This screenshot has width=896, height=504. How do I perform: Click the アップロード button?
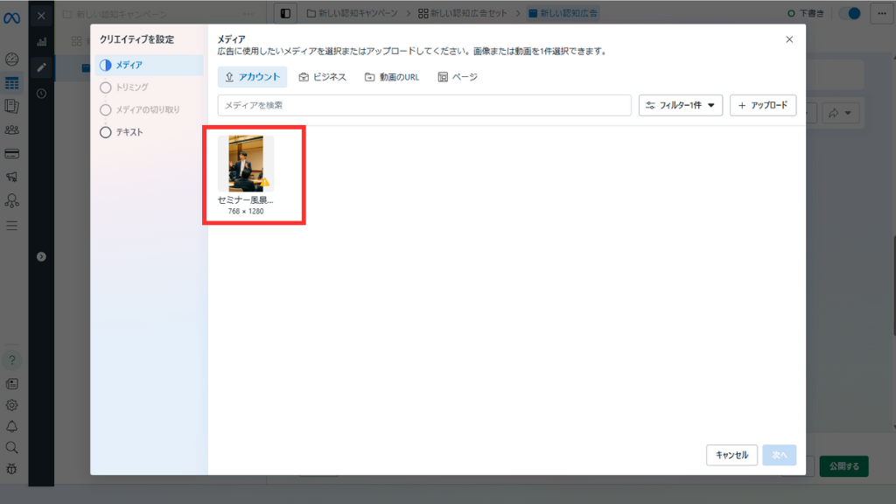pyautogui.click(x=762, y=106)
